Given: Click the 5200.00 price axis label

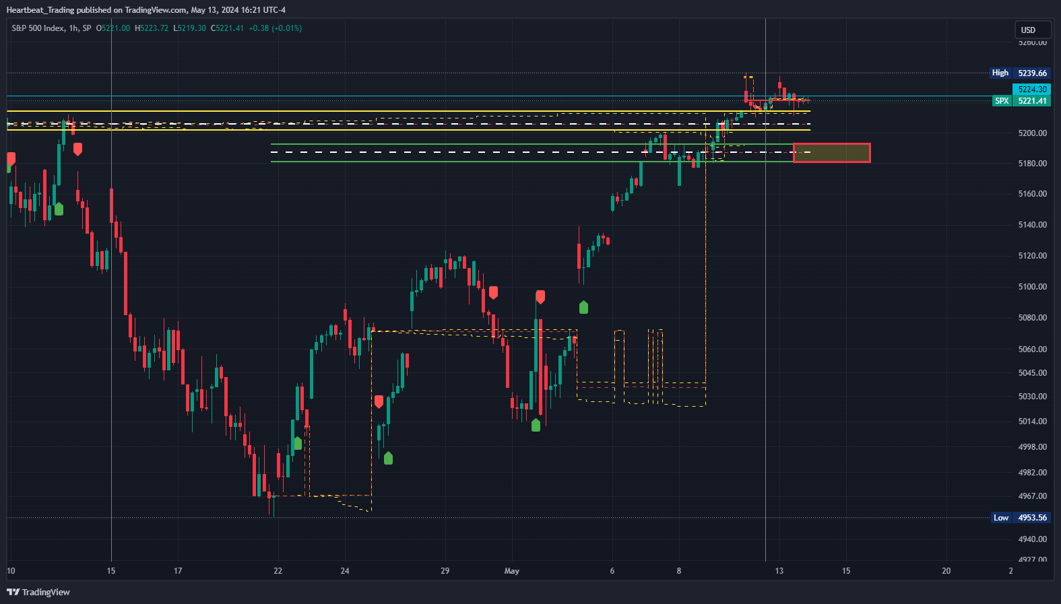Looking at the screenshot, I should point(1033,133).
